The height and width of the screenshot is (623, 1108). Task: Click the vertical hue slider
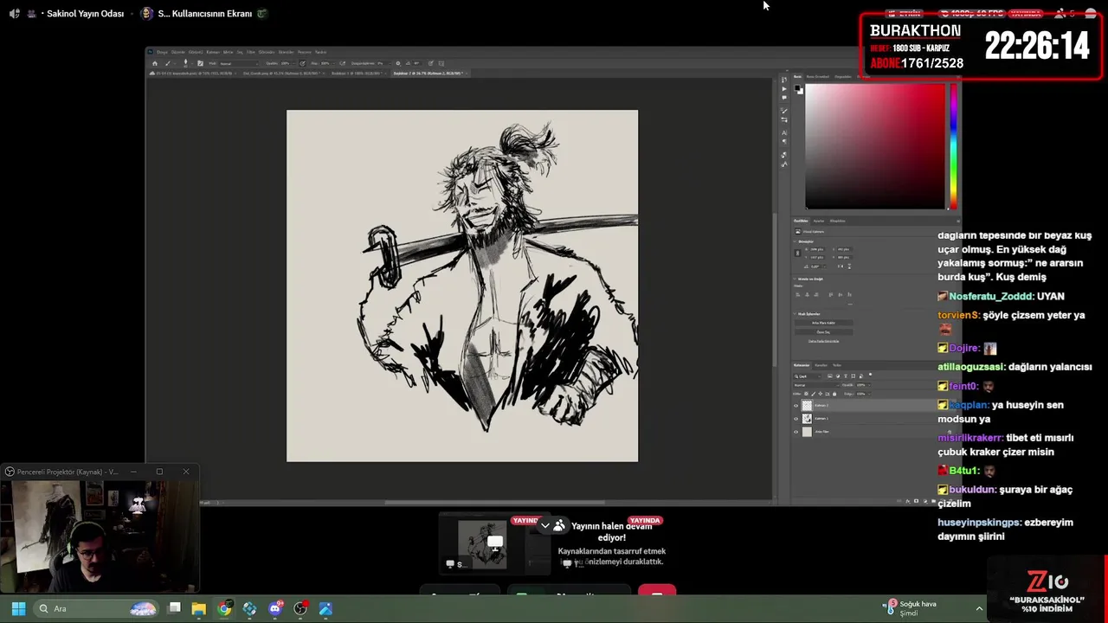[953, 147]
